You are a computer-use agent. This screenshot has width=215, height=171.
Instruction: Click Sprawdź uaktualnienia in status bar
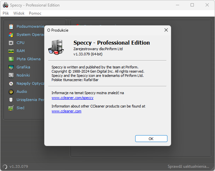click(x=188, y=166)
